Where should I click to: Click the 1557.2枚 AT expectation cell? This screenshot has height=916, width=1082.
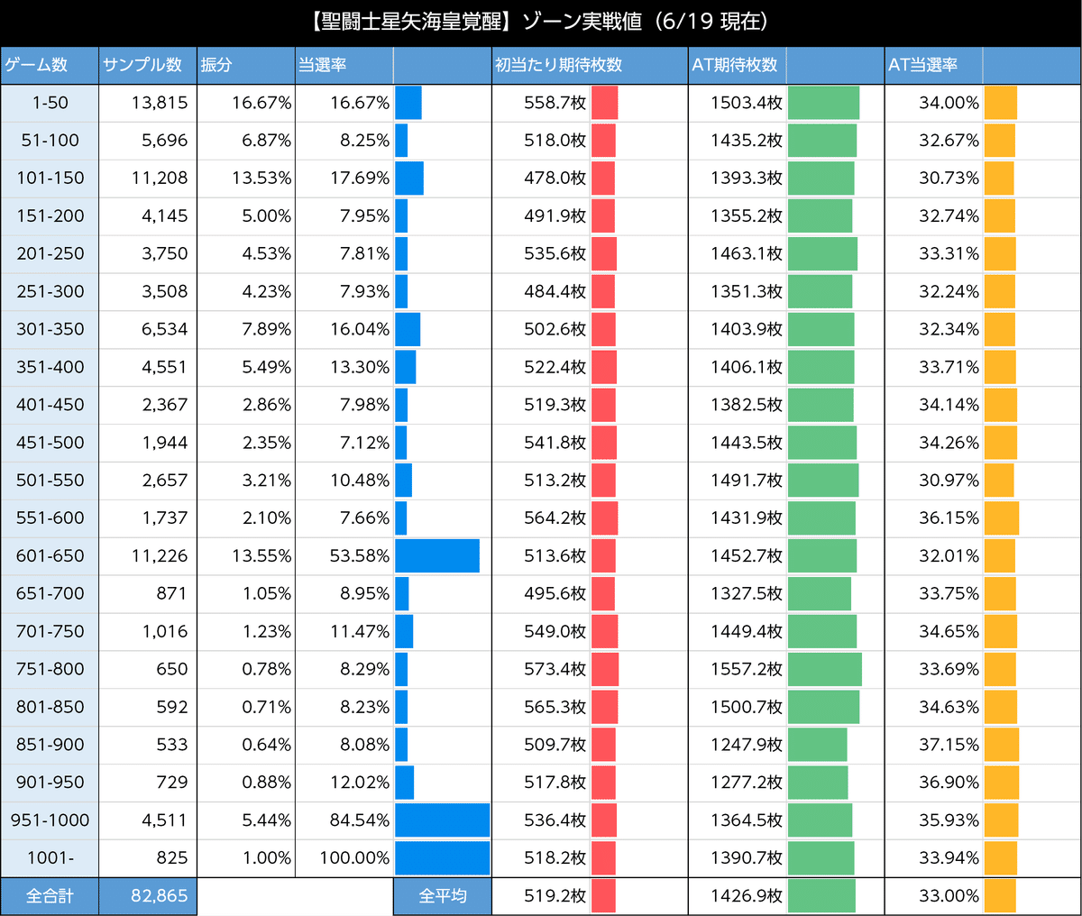(x=746, y=669)
